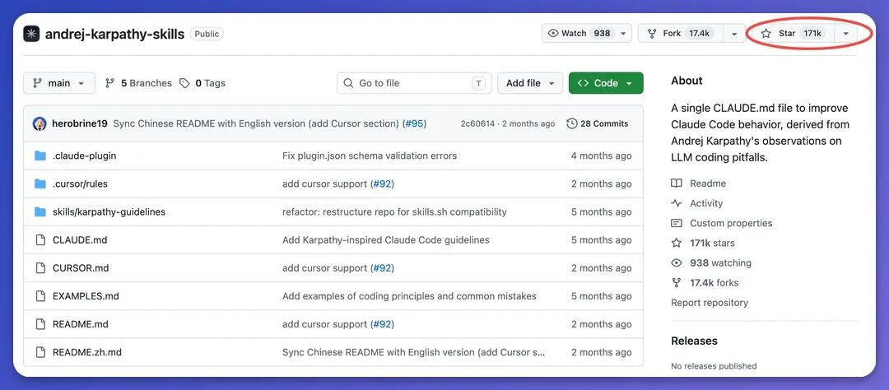
Task: Open the README.zh.md file
Action: [x=86, y=352]
